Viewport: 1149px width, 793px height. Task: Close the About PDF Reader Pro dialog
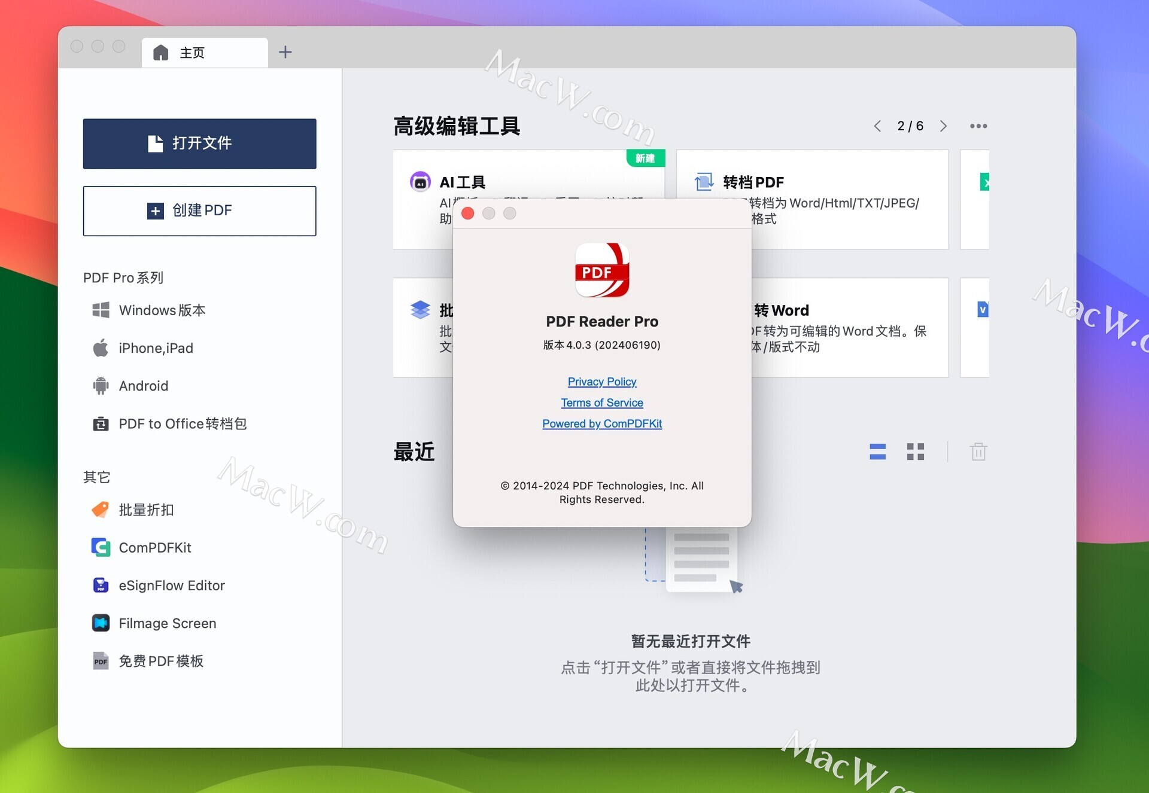468,213
